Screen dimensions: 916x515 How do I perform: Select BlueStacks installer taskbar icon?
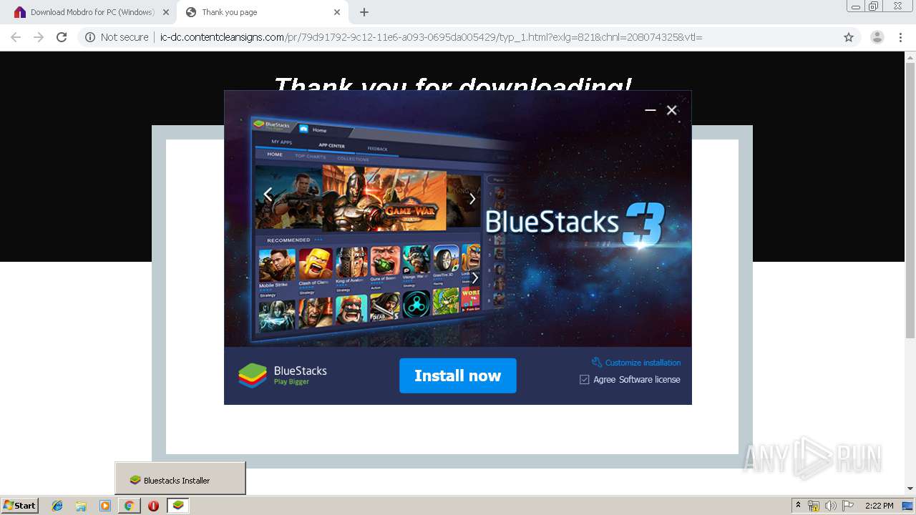point(178,506)
